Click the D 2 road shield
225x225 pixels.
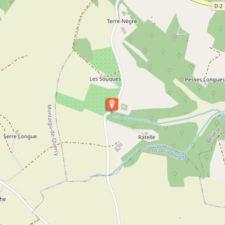[218, 6]
